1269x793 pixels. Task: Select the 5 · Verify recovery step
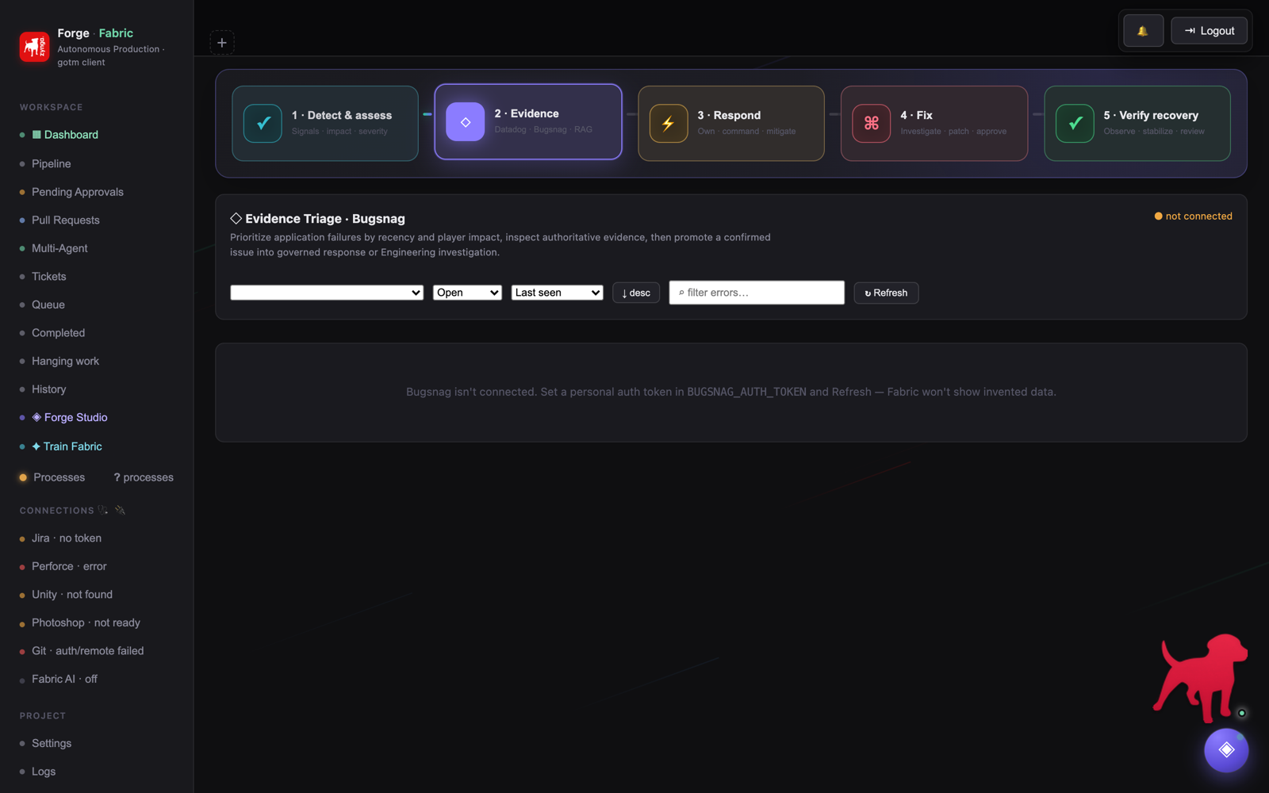click(1137, 124)
